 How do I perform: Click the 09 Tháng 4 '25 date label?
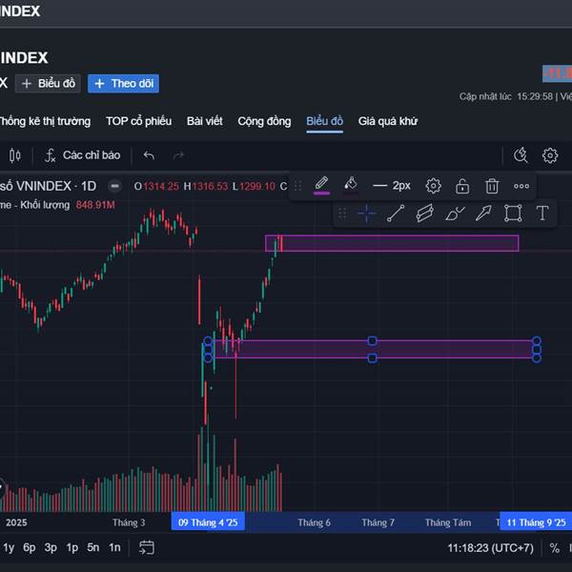click(x=208, y=522)
